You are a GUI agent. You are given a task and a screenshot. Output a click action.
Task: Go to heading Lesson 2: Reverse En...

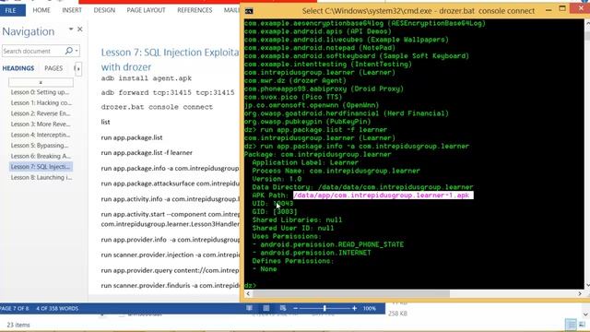point(41,113)
